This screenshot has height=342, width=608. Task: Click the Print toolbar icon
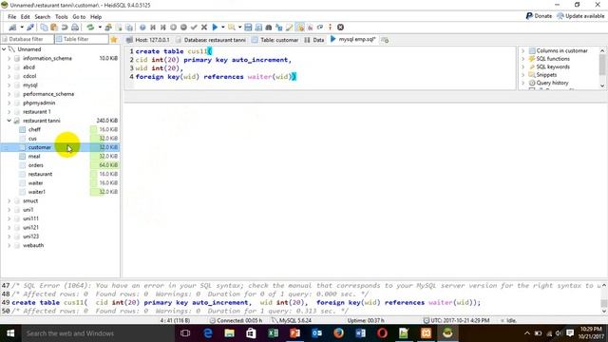(75, 28)
